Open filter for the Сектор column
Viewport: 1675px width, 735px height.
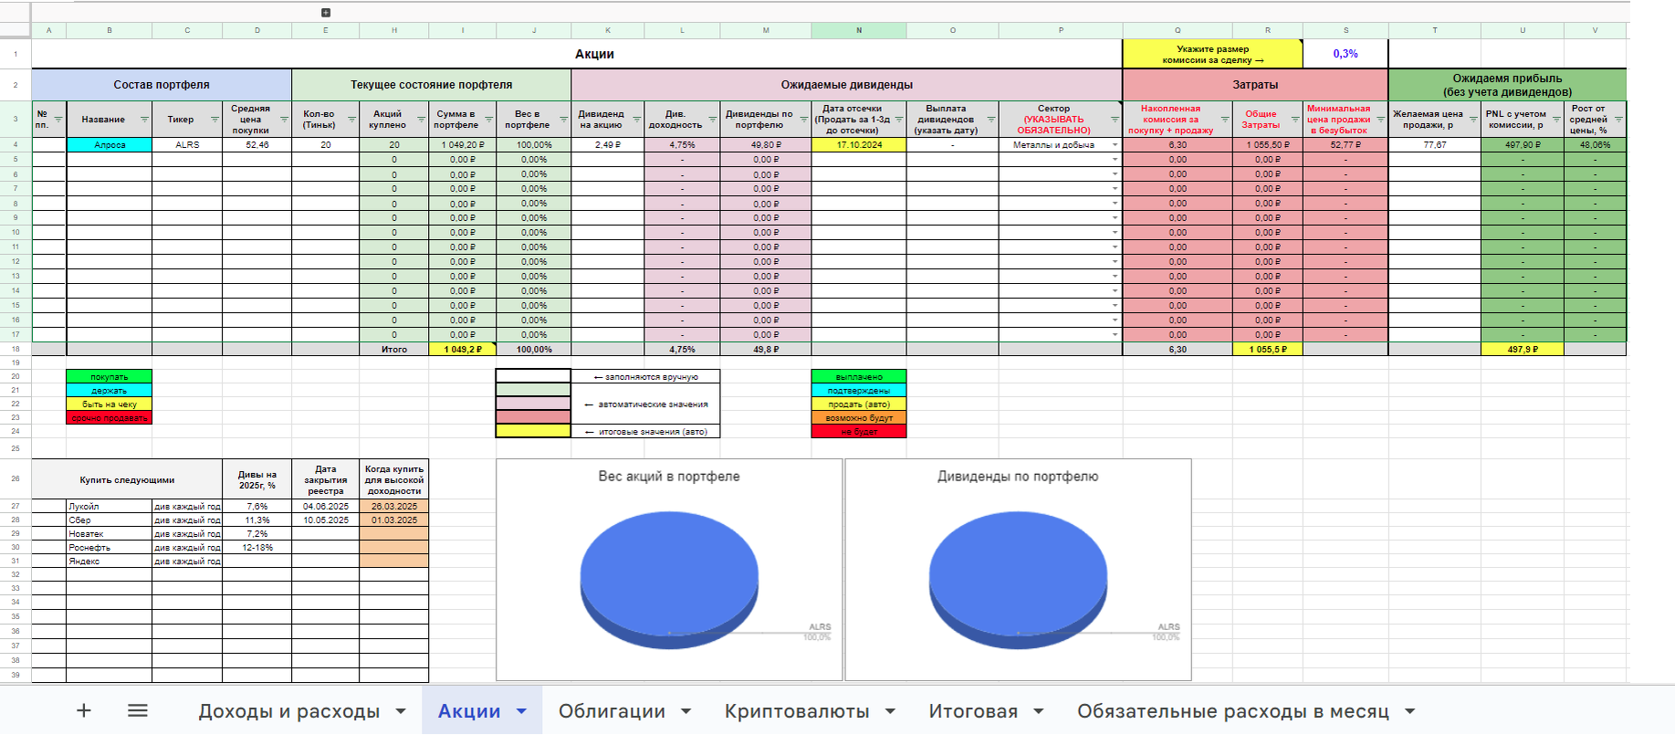[x=1115, y=120]
